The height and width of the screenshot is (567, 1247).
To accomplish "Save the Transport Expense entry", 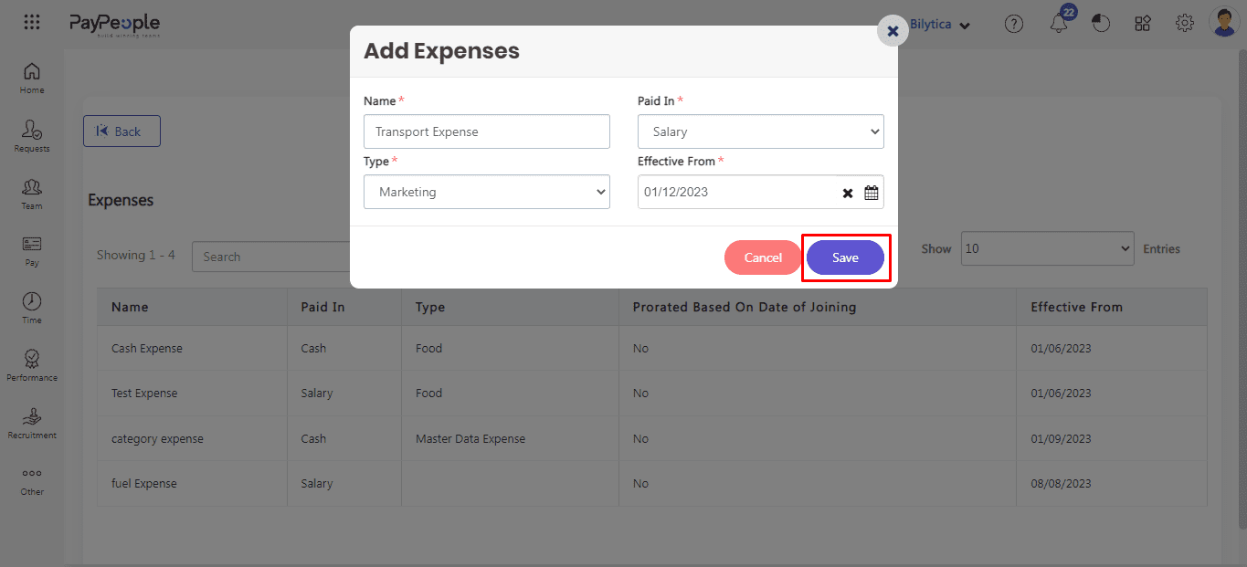I will pyautogui.click(x=845, y=257).
